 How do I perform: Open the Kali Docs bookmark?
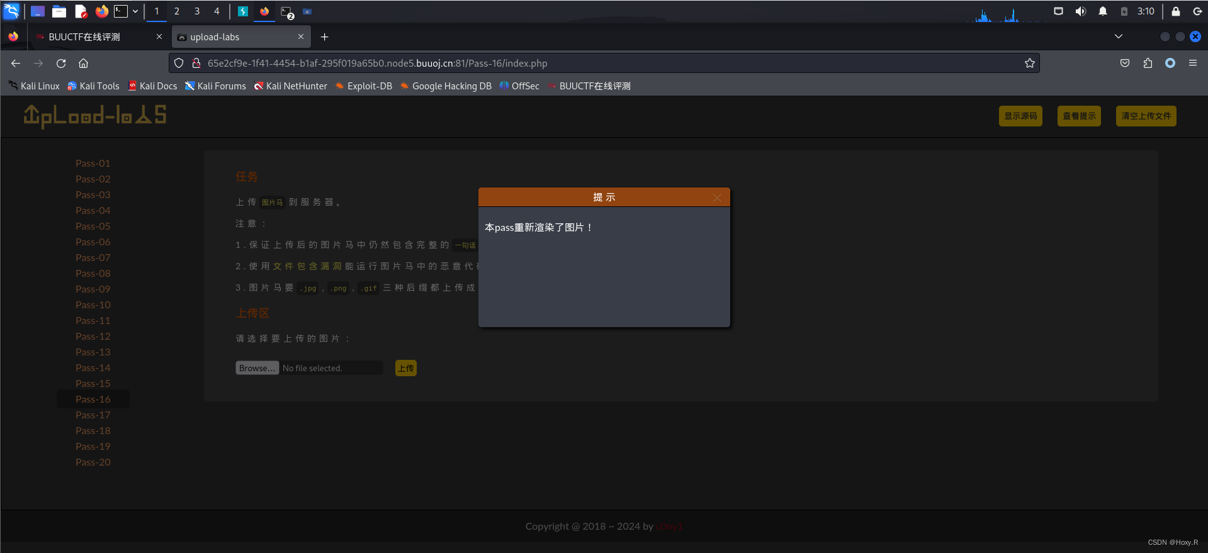pos(152,86)
